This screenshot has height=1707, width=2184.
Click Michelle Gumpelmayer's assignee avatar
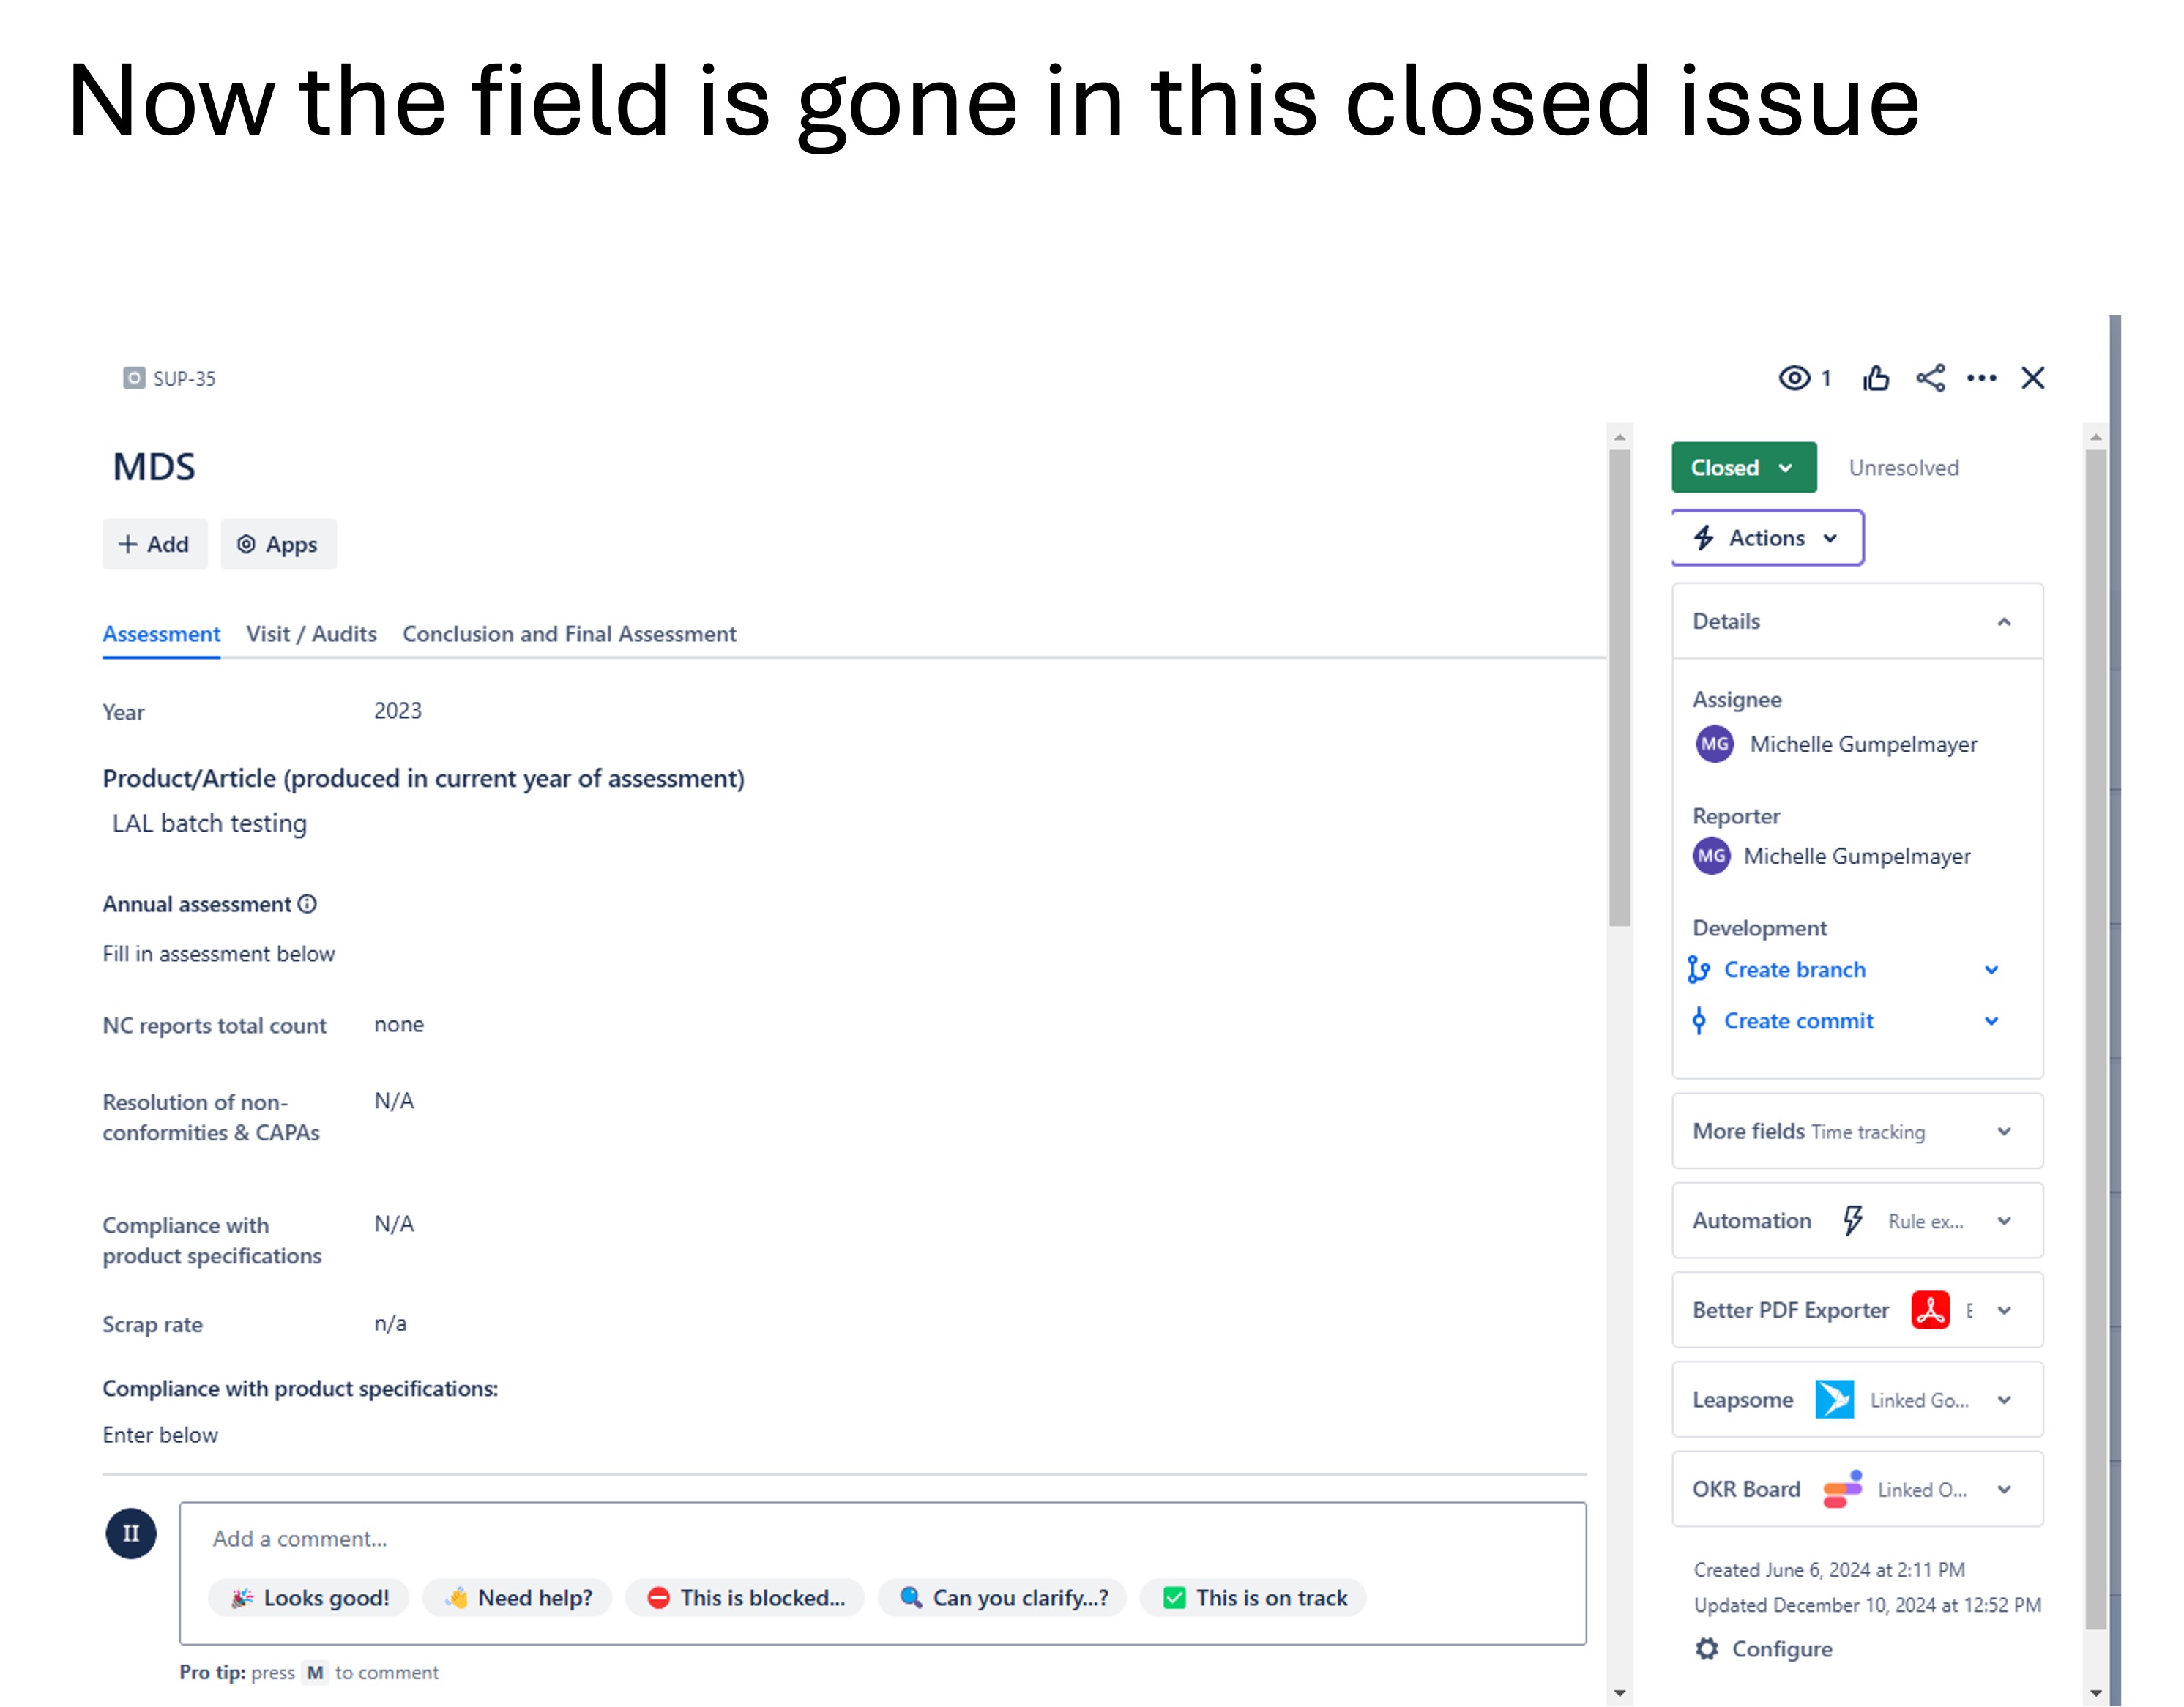(x=1713, y=744)
